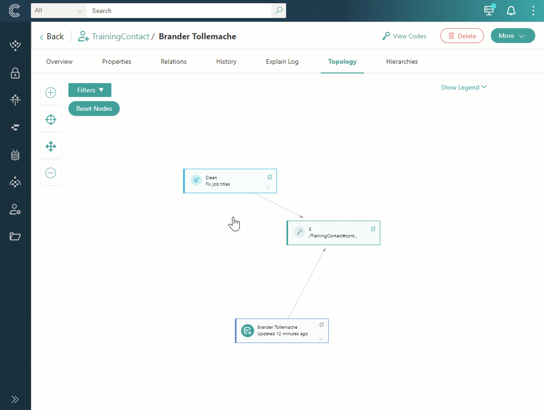Screen dimensions: 544x410
Task: Toggle the pin icon on Clean node
Action: coord(270,177)
